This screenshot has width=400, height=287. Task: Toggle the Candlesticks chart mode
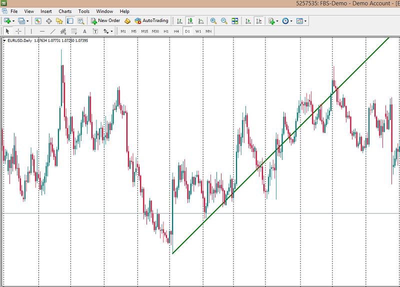coord(190,21)
